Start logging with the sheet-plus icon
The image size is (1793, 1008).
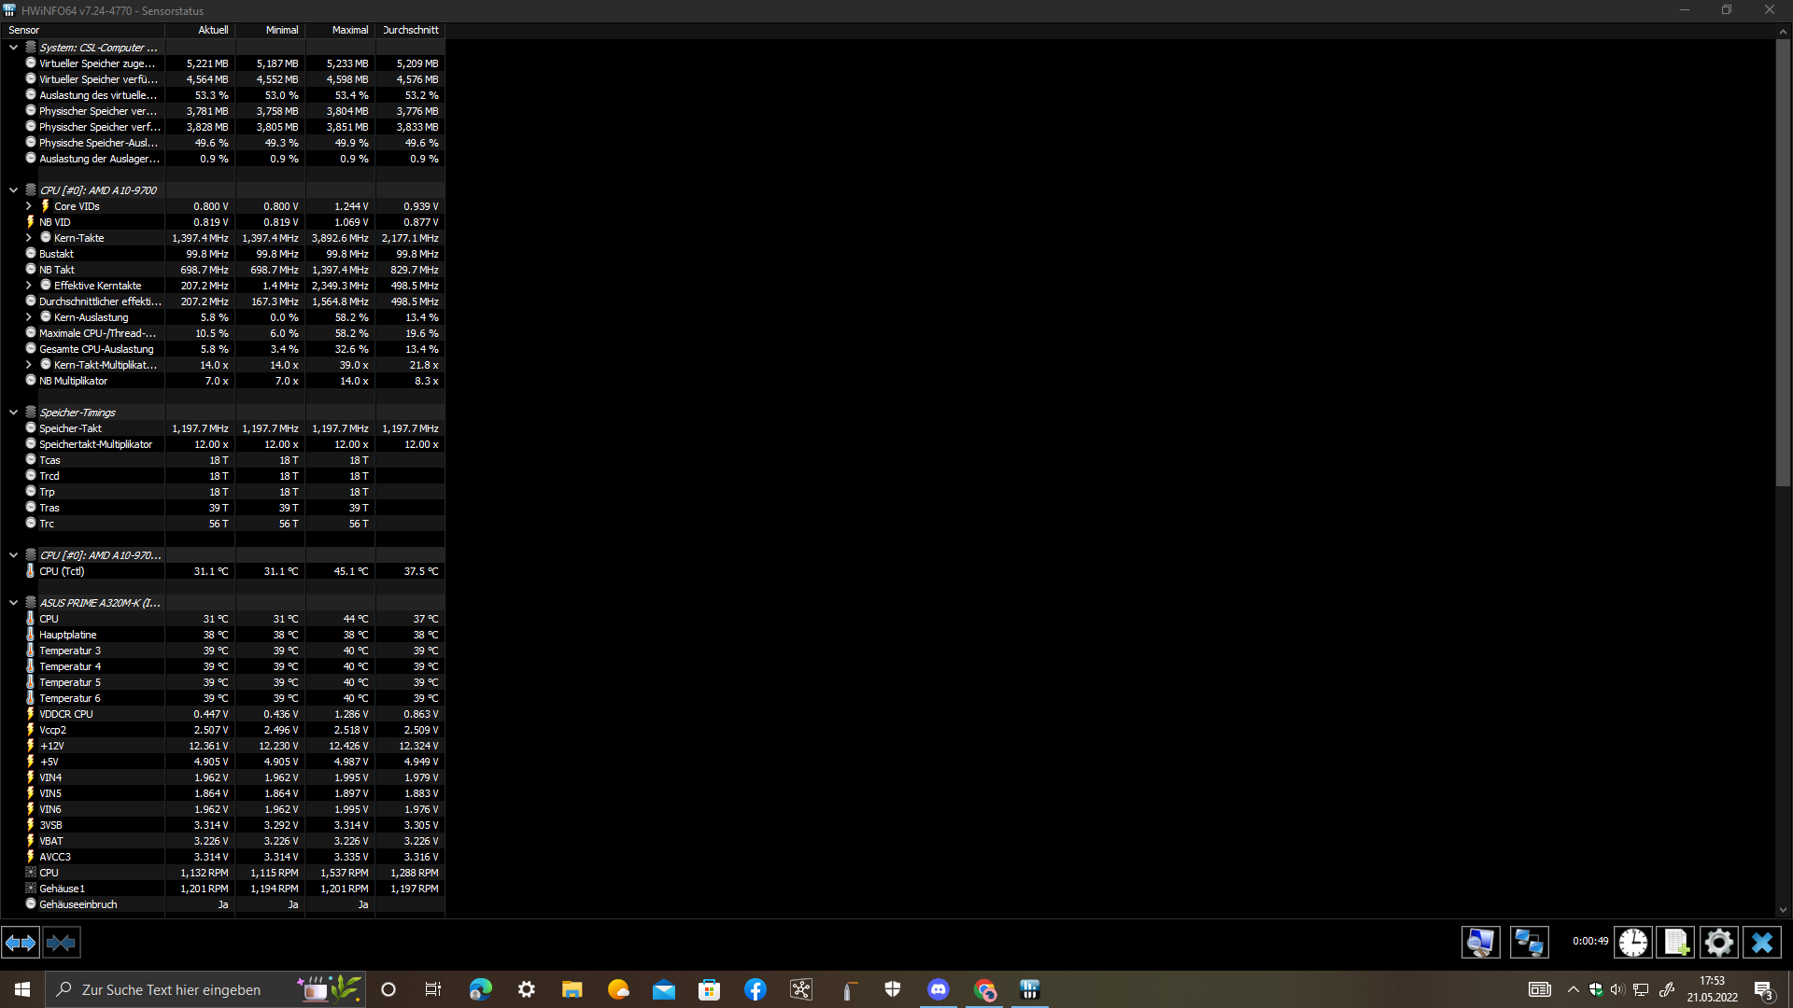(x=1675, y=943)
